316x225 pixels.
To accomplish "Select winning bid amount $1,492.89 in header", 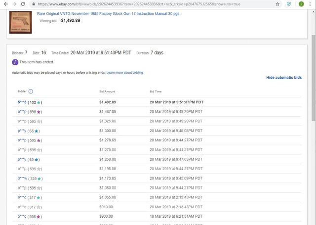I will (71, 20).
